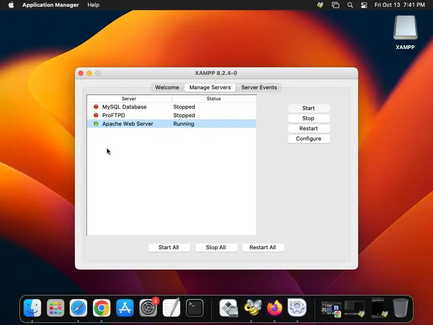Restore the rightmost minimized window before Trash
The height and width of the screenshot is (325, 433).
click(380, 308)
